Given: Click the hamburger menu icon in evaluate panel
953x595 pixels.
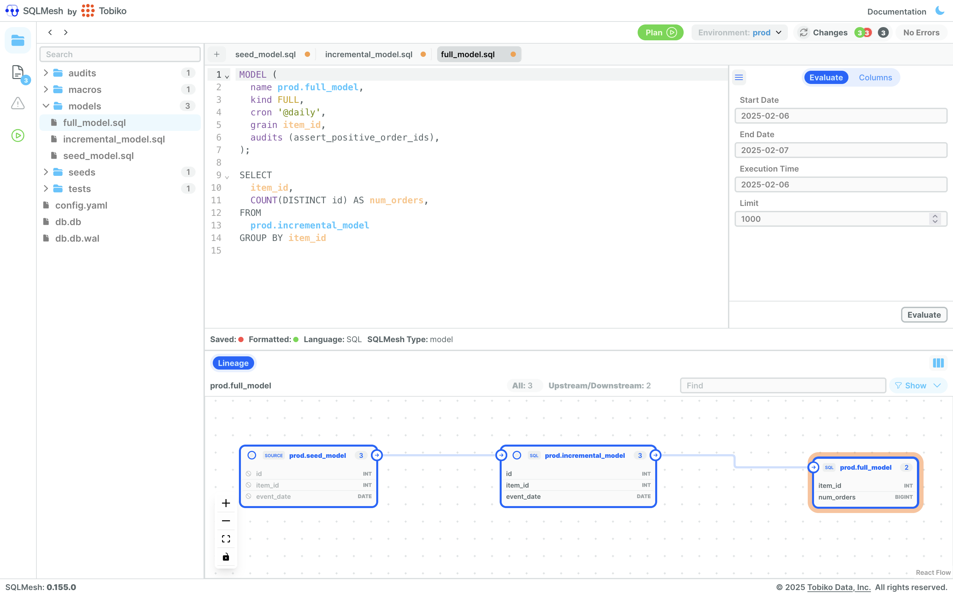Looking at the screenshot, I should pyautogui.click(x=739, y=78).
